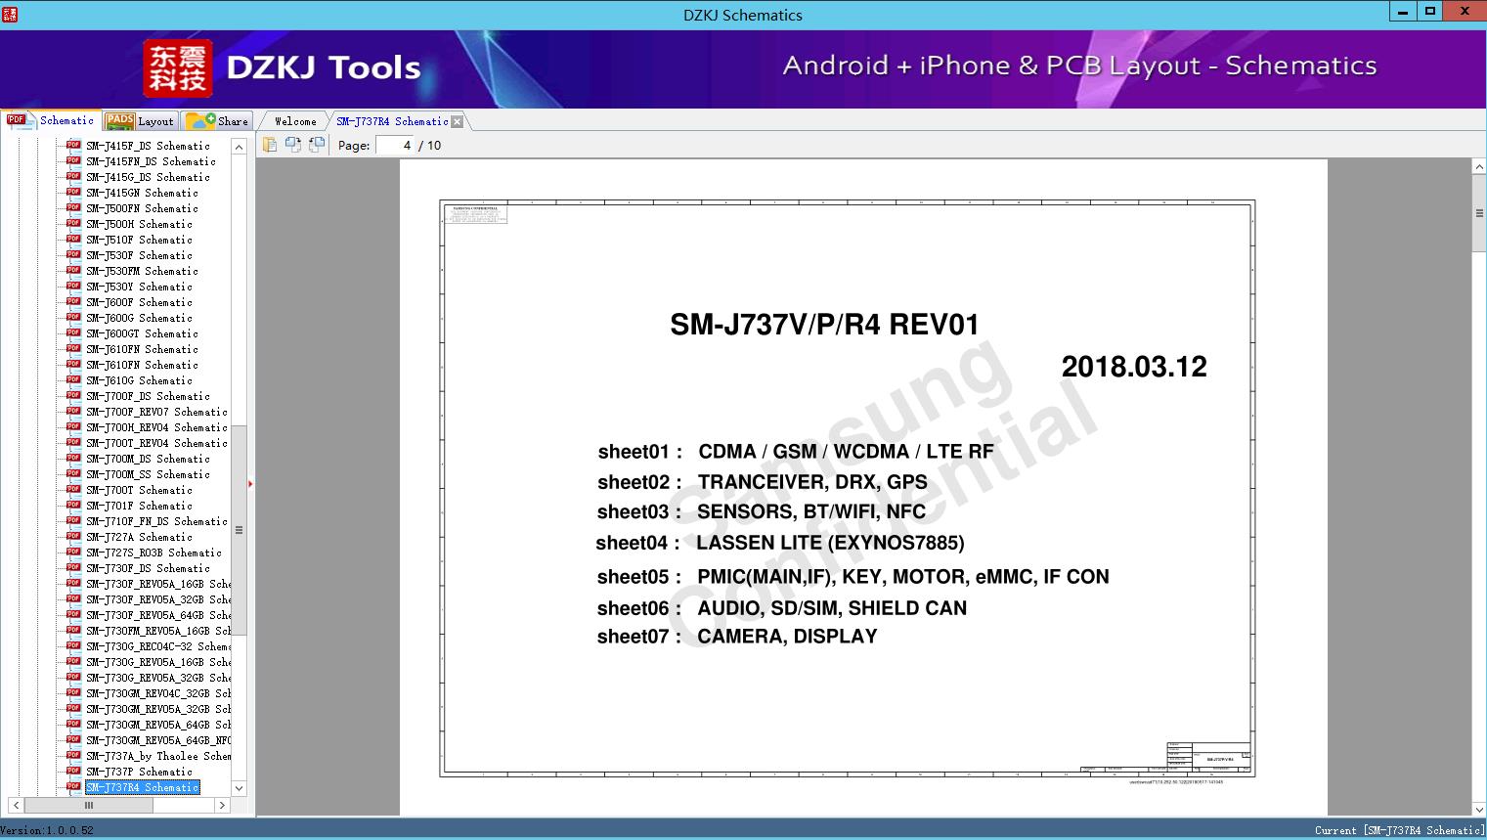Click PDF icon beside SM-J700T_REV04 Schematic
Image resolution: width=1487 pixels, height=840 pixels.
73,442
